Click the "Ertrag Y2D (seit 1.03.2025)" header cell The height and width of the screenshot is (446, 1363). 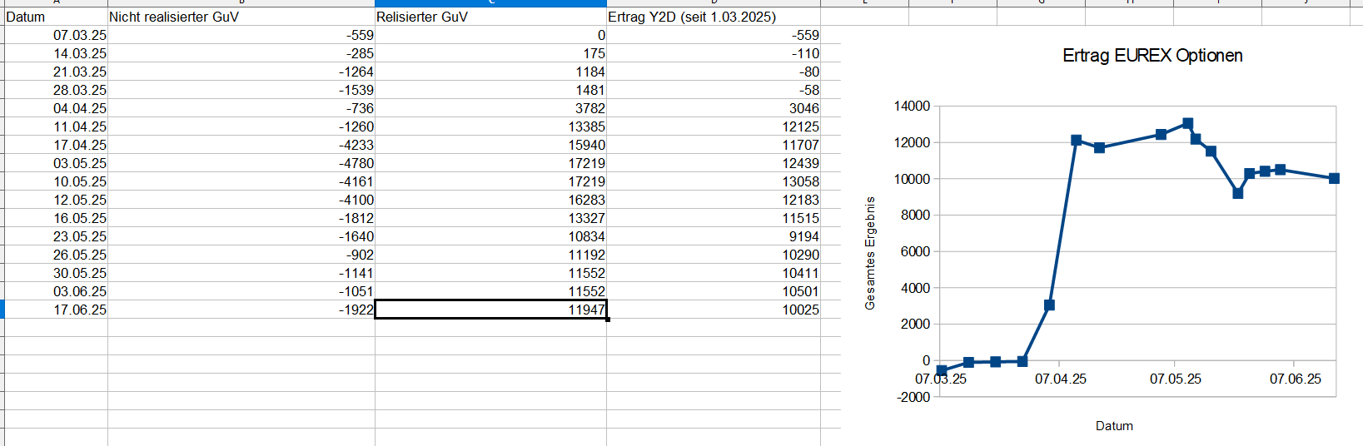(x=692, y=17)
